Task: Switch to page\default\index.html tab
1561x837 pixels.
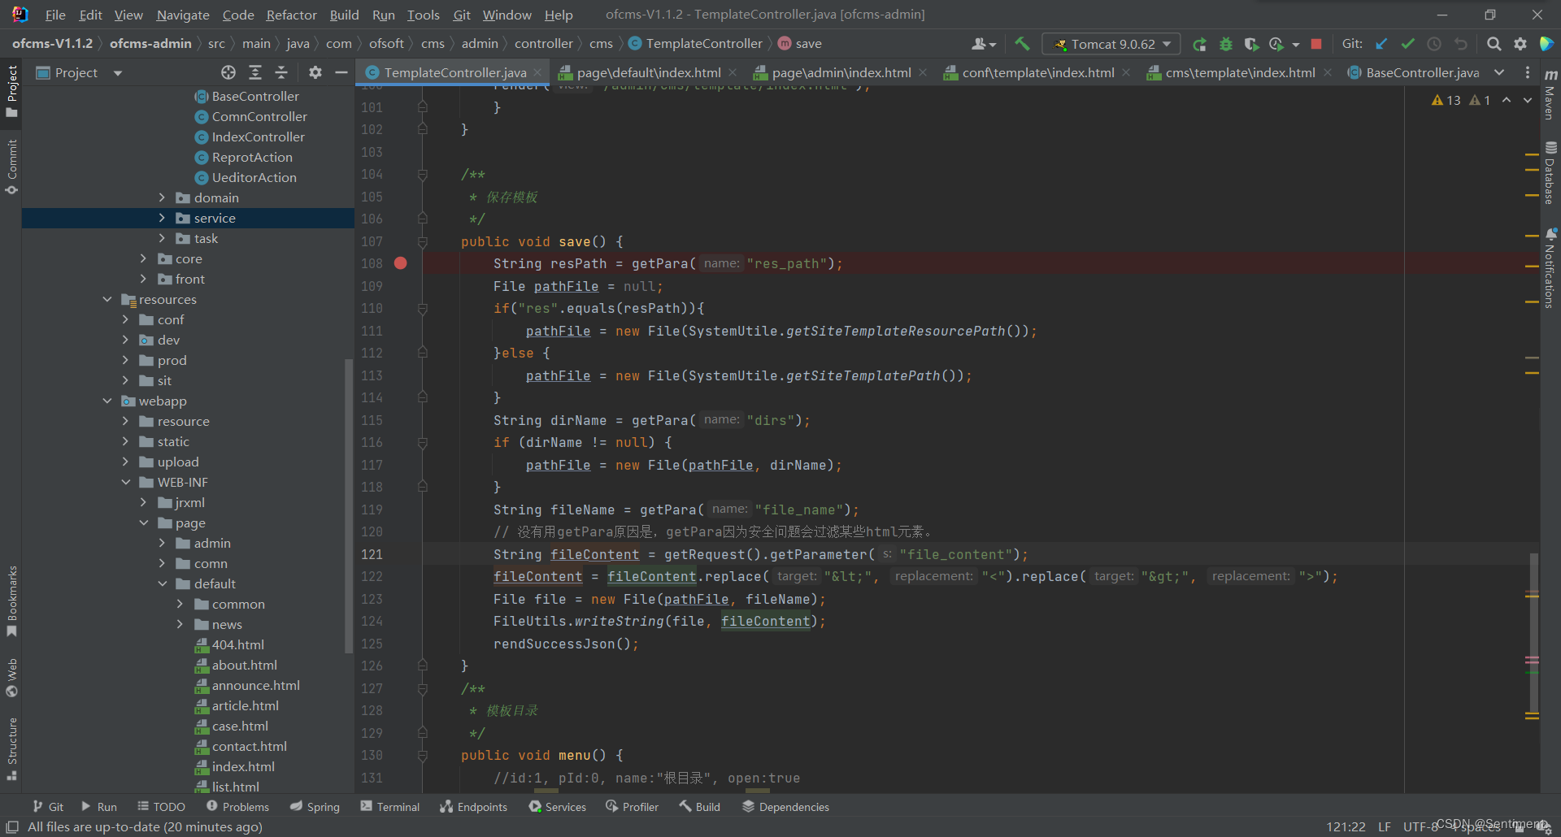Action: pyautogui.click(x=648, y=72)
